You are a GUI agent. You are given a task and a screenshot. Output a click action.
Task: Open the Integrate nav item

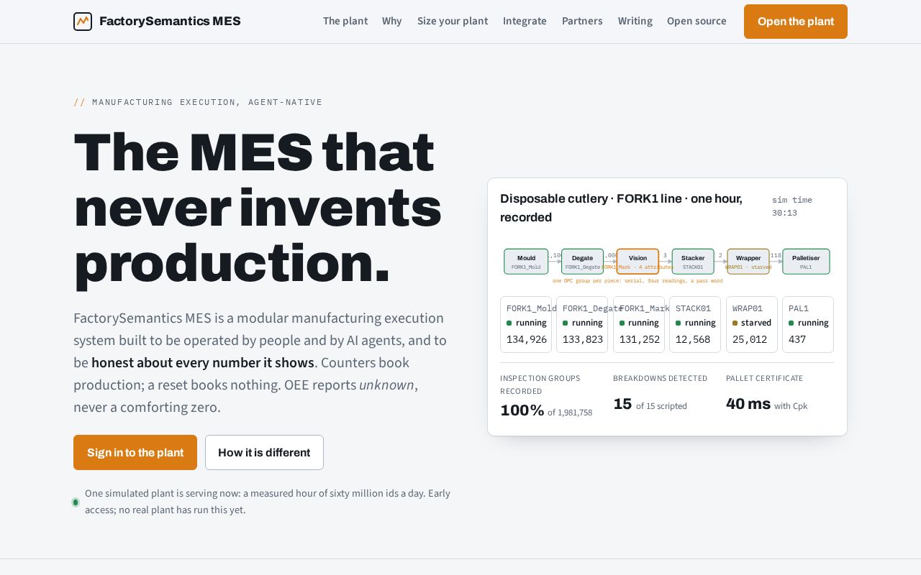[x=525, y=22]
